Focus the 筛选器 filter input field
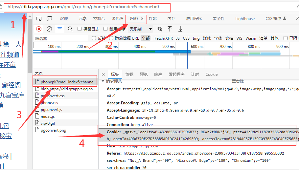This screenshot has height=170, width=299. 61,38
